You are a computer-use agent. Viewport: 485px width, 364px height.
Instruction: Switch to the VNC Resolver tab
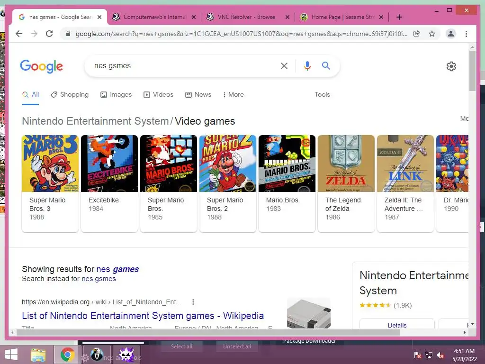point(247,17)
